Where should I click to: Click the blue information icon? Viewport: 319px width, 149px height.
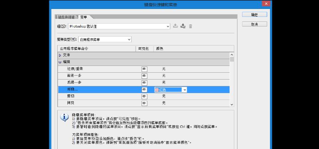click(64, 117)
